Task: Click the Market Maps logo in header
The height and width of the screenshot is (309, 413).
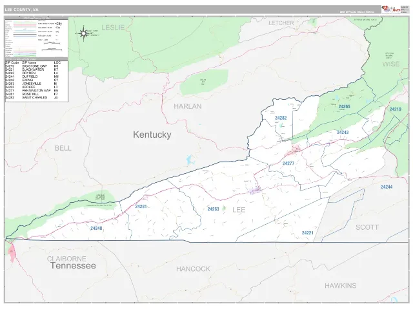Action: pyautogui.click(x=390, y=9)
